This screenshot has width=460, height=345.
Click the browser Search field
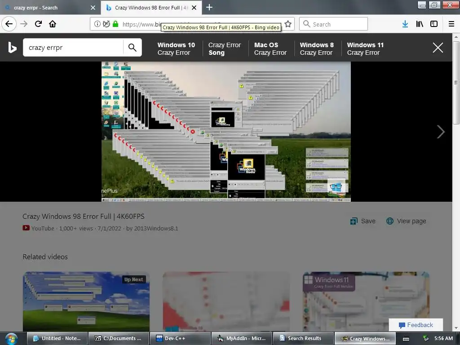(x=333, y=24)
